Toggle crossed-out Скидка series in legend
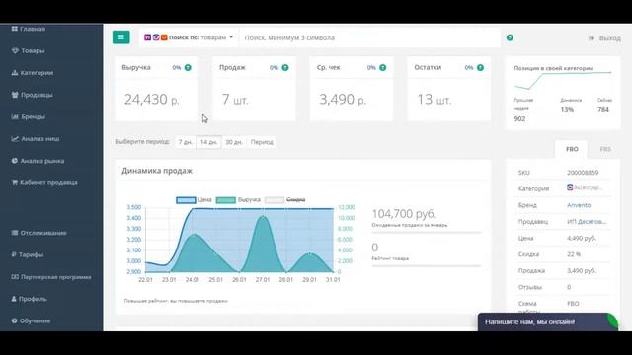Viewport: 632px width, 355px height. (x=285, y=199)
